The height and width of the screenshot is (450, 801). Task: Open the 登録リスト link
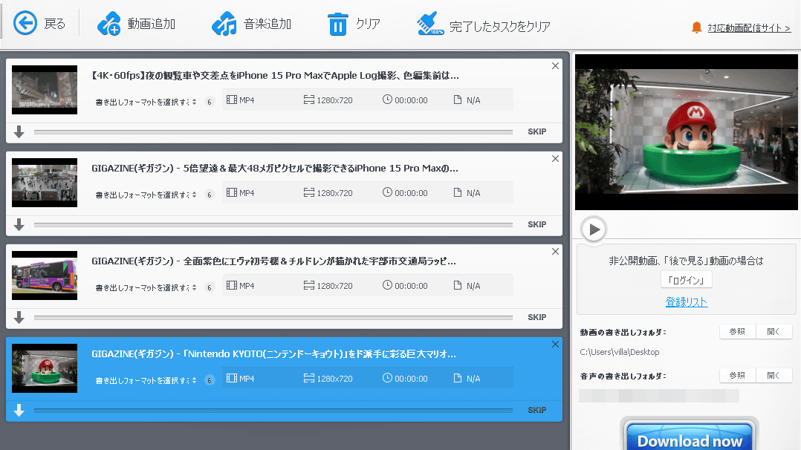tap(687, 302)
